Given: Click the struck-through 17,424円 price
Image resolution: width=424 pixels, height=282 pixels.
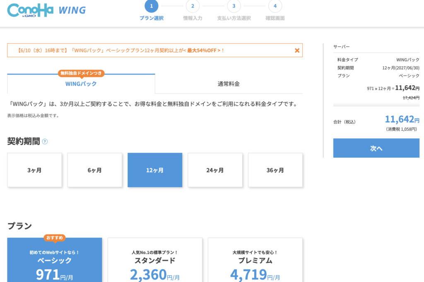Looking at the screenshot, I should coord(411,98).
